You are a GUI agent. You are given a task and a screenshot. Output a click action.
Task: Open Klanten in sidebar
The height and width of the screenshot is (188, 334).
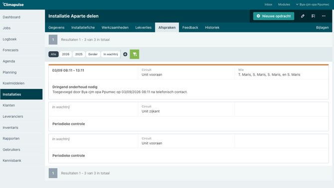(21, 105)
